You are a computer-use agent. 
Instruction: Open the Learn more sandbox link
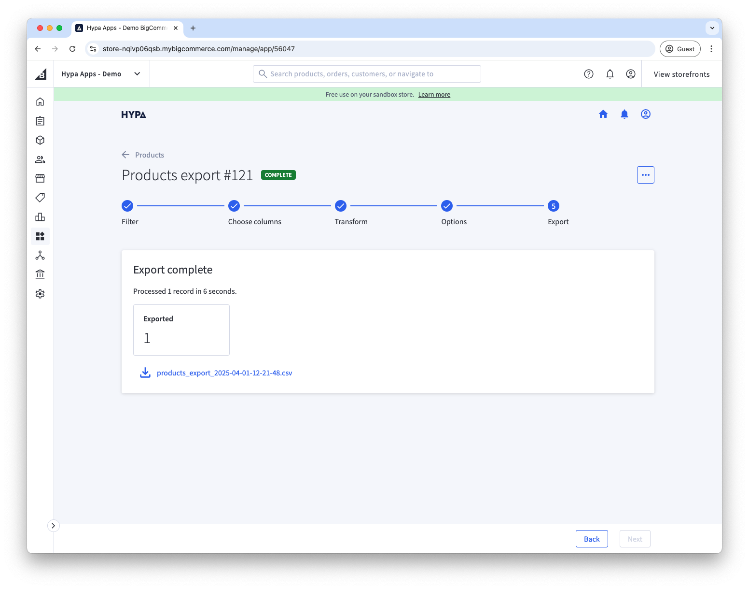(434, 94)
